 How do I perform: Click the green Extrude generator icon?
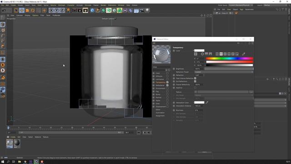[109, 10]
